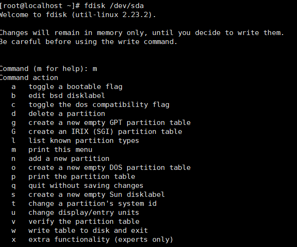Click the 'Welcome to fdisk' line
The height and width of the screenshot is (247, 297).
pos(77,14)
